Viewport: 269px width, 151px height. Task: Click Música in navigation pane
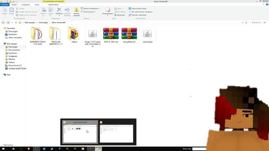coord(12,59)
